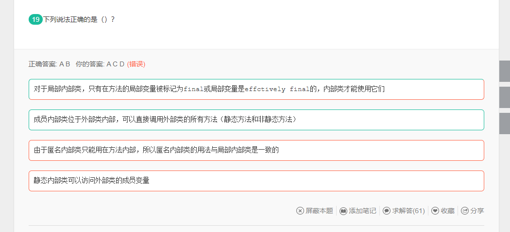Click the 分享 share text
This screenshot has height=232, width=510.
[477, 211]
